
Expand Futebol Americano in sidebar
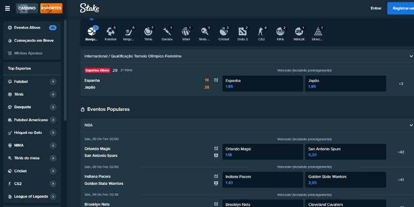click(x=53, y=120)
